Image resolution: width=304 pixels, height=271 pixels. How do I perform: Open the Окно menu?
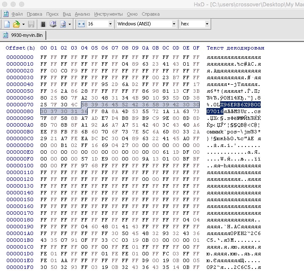[132, 14]
